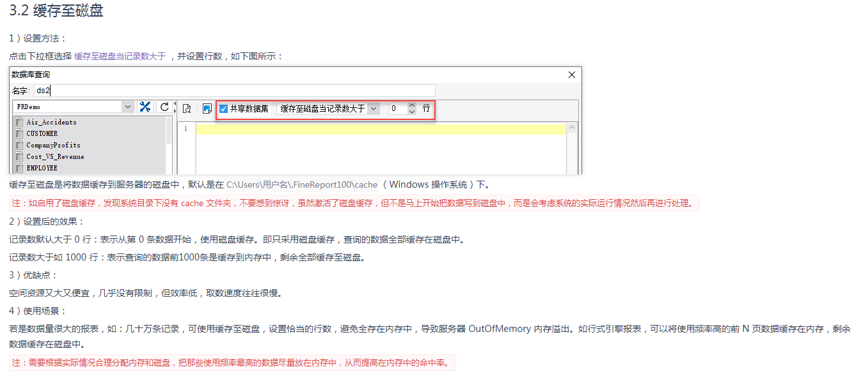Open the 缓存至磁盘当记录数大于 dropdown

[x=374, y=109]
